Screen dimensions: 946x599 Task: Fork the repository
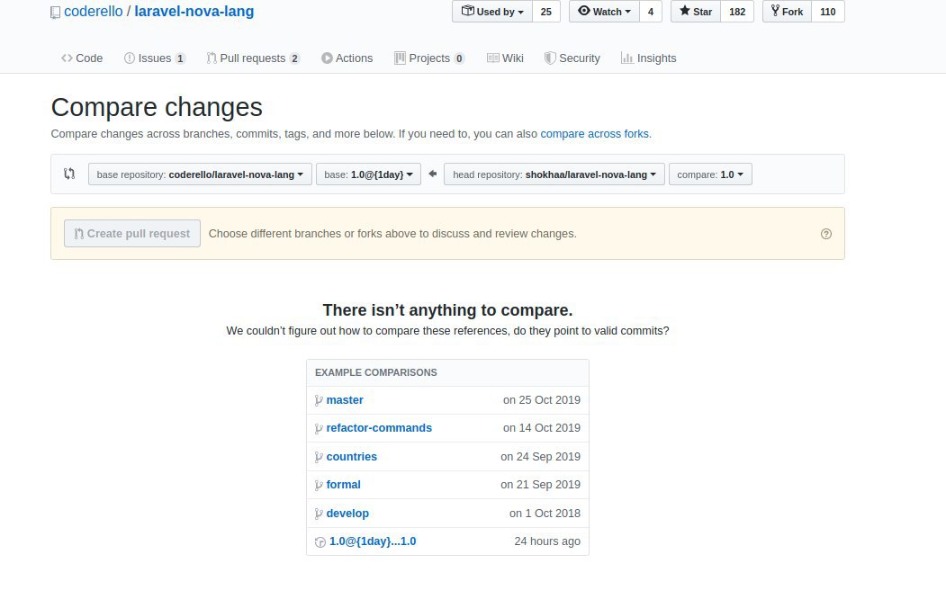click(787, 12)
